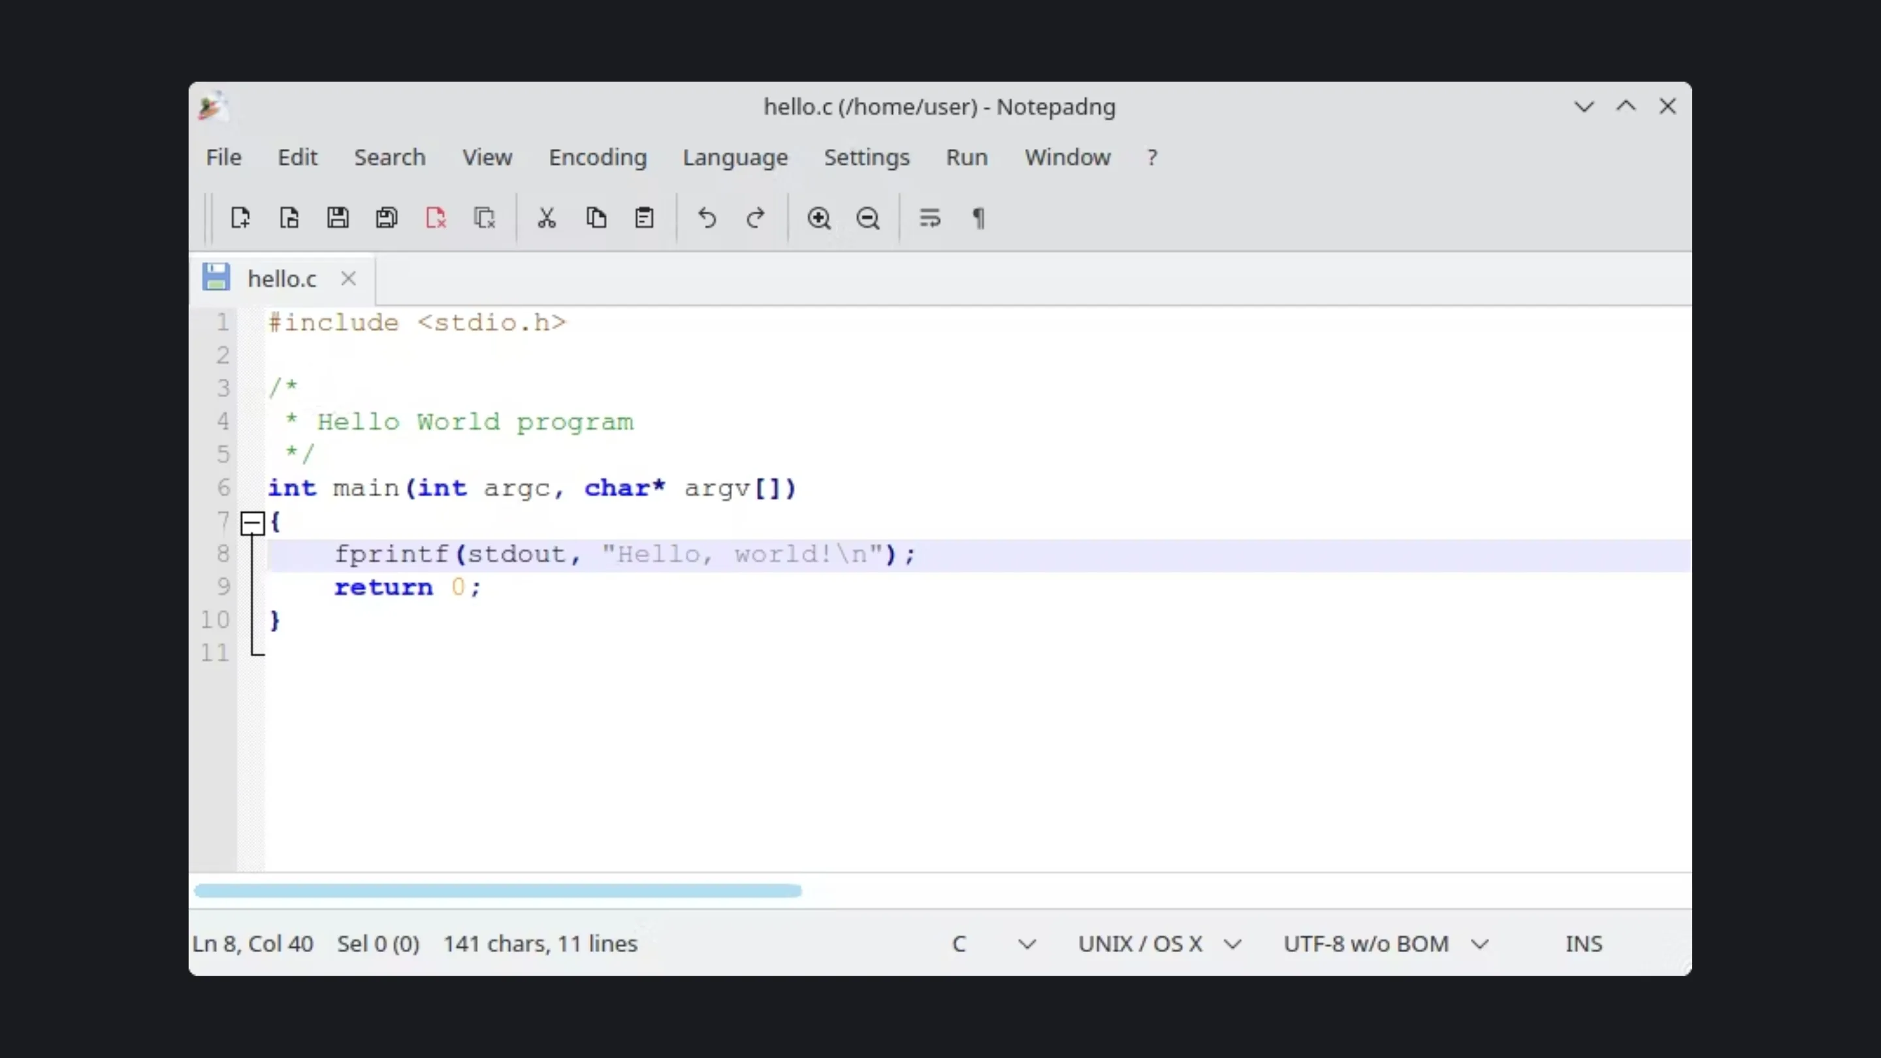This screenshot has width=1881, height=1058.
Task: Open the UTF-8 w/o BOM encoding dropdown
Action: click(x=1385, y=943)
